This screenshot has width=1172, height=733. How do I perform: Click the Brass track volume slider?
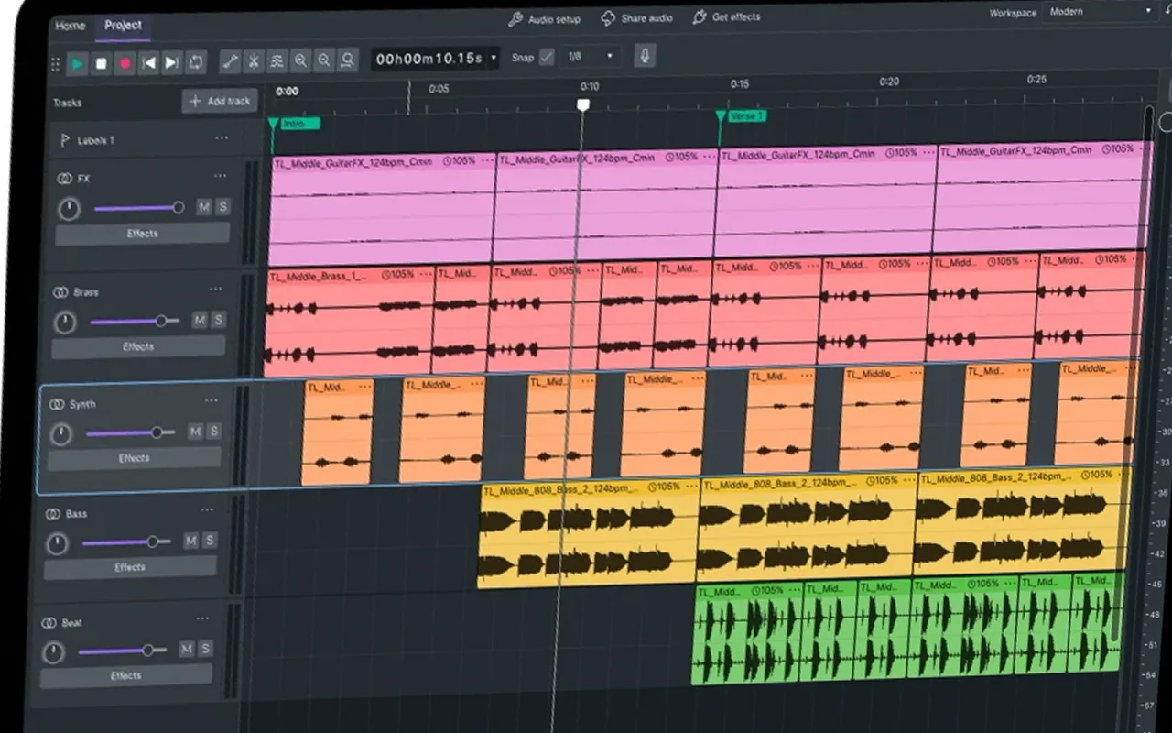click(x=134, y=321)
